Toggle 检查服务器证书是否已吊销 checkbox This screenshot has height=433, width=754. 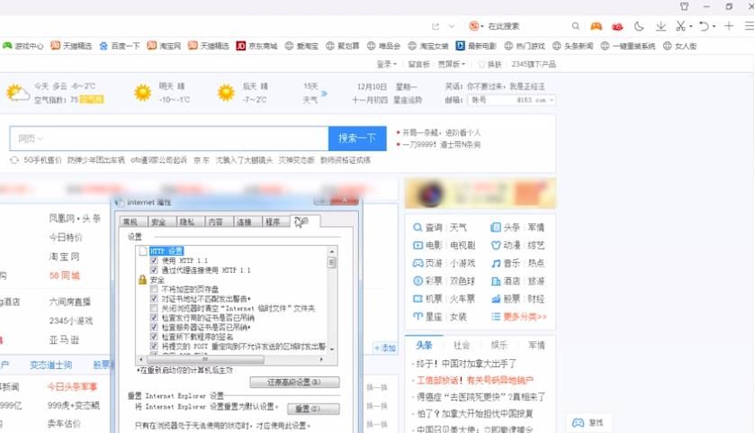click(154, 327)
